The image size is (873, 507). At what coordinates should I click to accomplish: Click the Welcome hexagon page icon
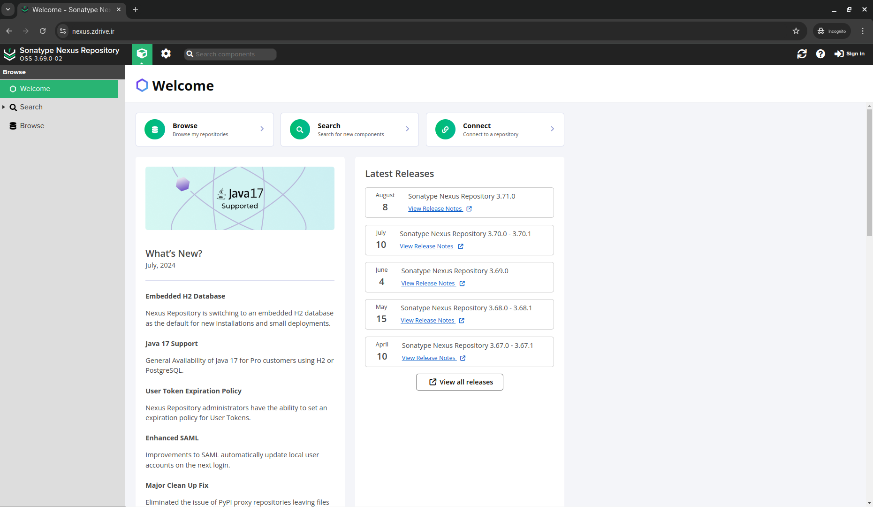click(x=142, y=85)
